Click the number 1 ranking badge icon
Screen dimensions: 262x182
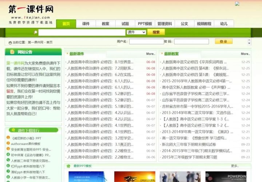pos(8,138)
